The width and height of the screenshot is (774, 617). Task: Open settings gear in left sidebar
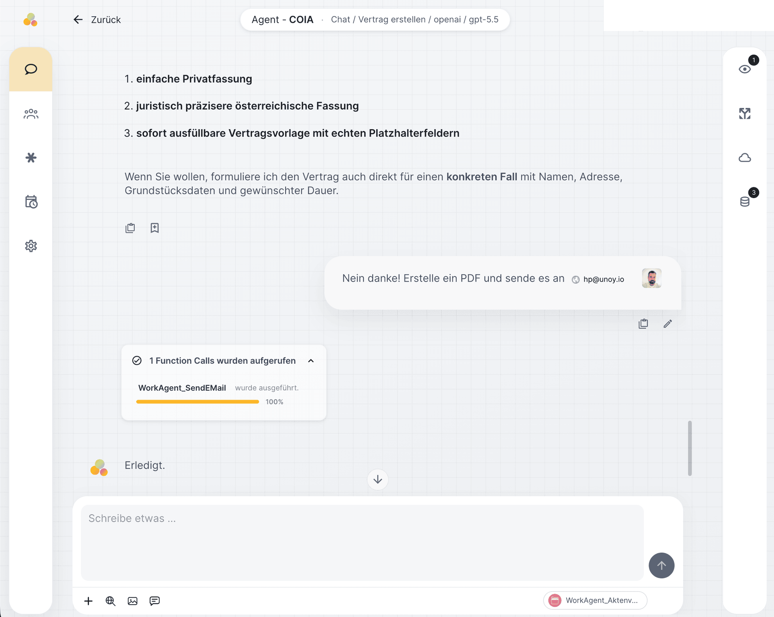coord(31,246)
